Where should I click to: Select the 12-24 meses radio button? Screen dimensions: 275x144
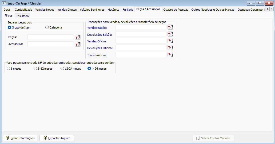[62, 69]
